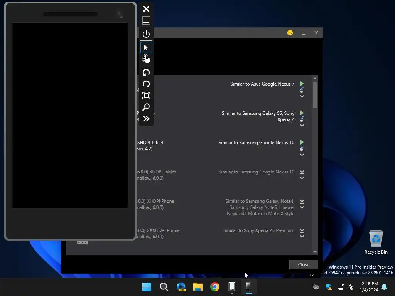The width and height of the screenshot is (395, 296).
Task: Minimize the emulator manager window
Action: (x=303, y=33)
